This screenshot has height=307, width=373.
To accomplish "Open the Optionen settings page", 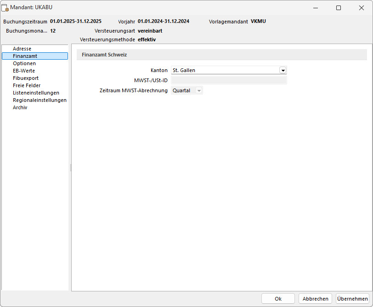I will coord(24,63).
